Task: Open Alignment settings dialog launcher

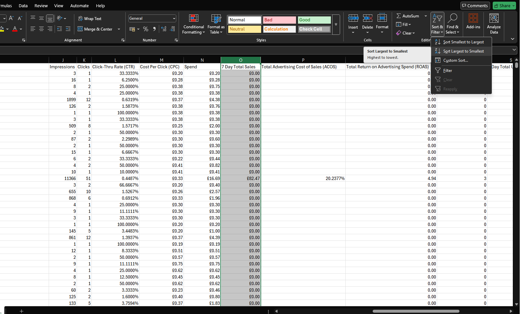Action: click(x=123, y=40)
